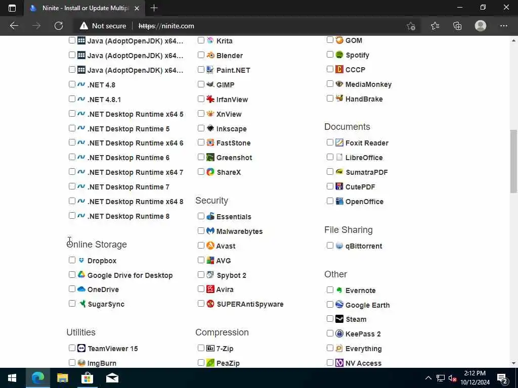
Task: Select the Essentials checkbox
Action: [x=201, y=216]
